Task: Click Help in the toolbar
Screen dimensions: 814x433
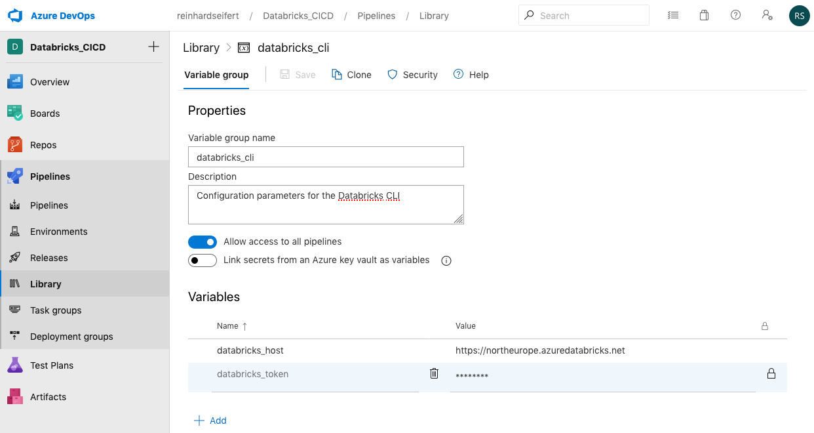Action: pyautogui.click(x=471, y=75)
